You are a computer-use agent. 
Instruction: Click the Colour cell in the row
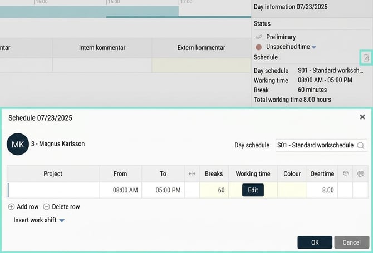click(x=292, y=190)
